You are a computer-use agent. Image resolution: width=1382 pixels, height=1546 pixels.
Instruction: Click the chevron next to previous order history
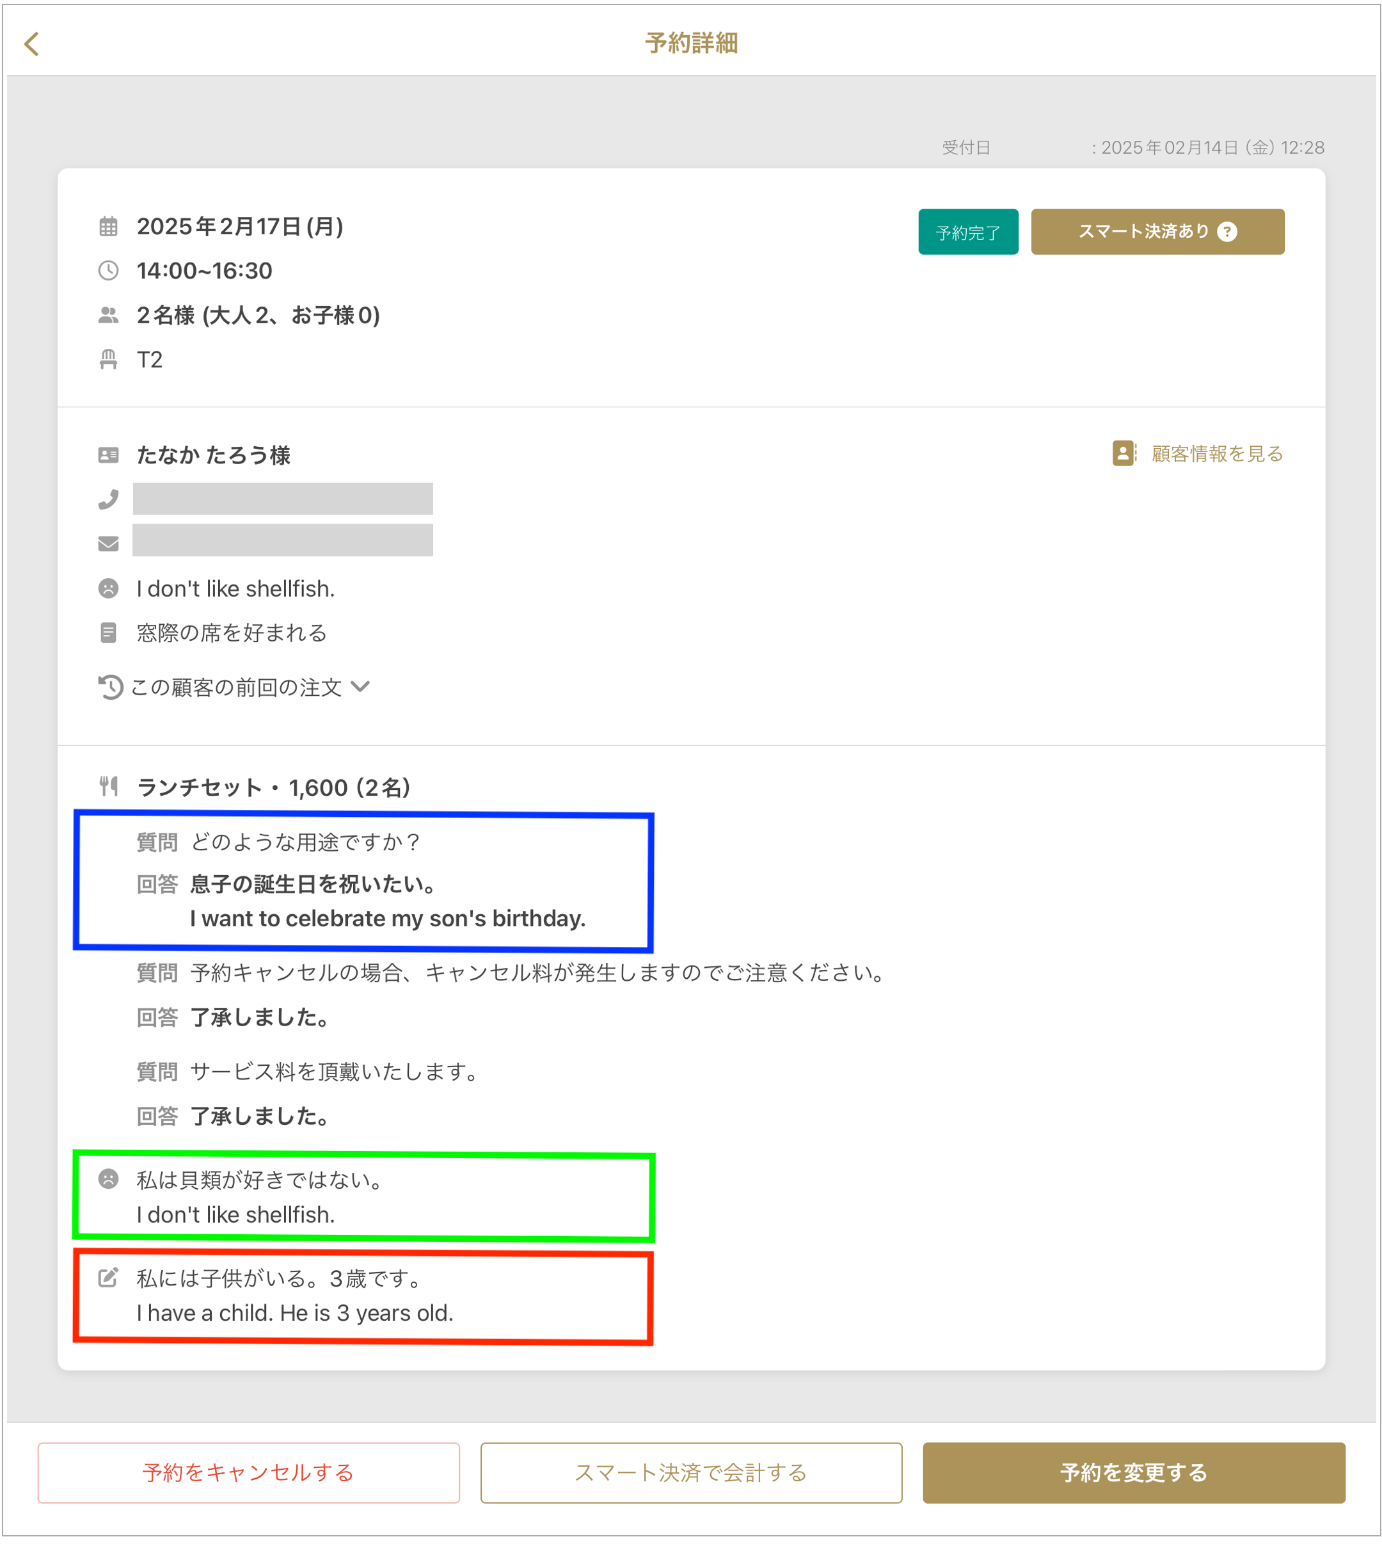pos(361,687)
